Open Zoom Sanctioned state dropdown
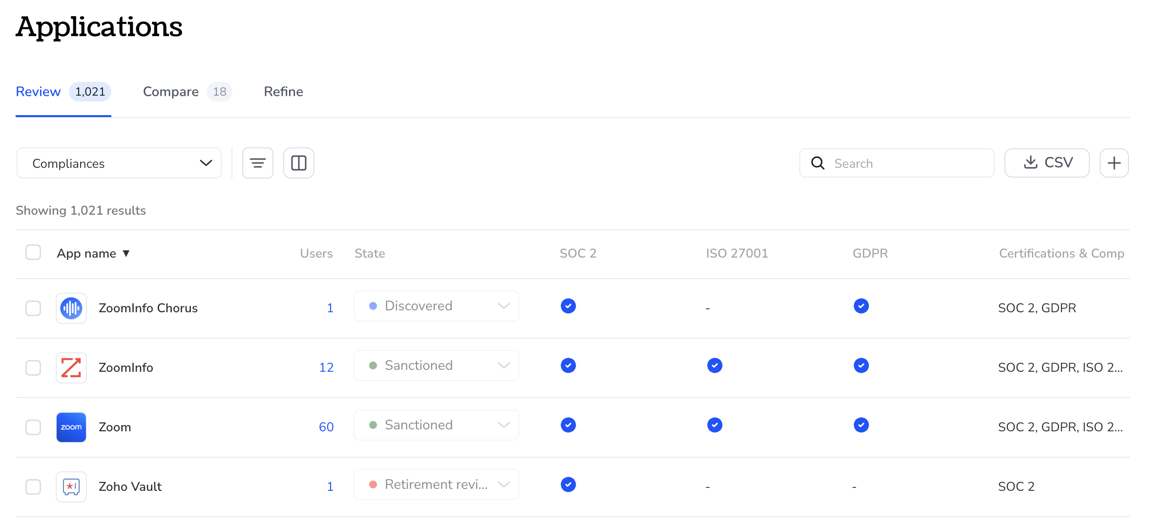 pos(437,425)
